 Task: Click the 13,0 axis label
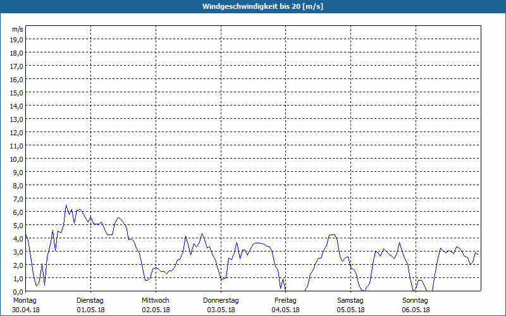pyautogui.click(x=17, y=119)
